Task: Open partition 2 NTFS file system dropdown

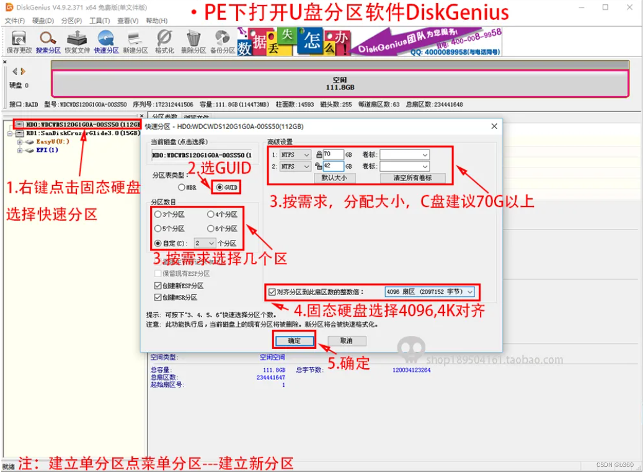Action: pyautogui.click(x=295, y=166)
